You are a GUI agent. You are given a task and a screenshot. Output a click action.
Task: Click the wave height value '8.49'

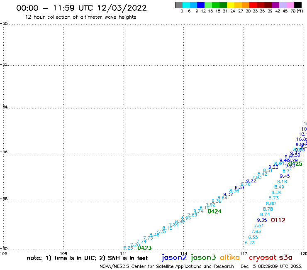pyautogui.click(x=279, y=187)
